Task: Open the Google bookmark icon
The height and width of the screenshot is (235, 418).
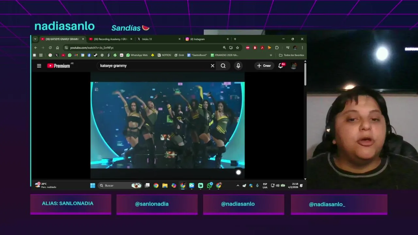Action: point(50,55)
